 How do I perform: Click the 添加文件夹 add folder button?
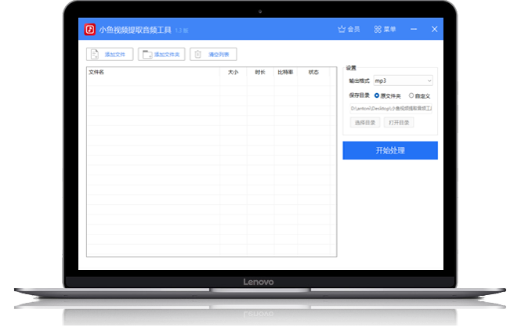(161, 55)
